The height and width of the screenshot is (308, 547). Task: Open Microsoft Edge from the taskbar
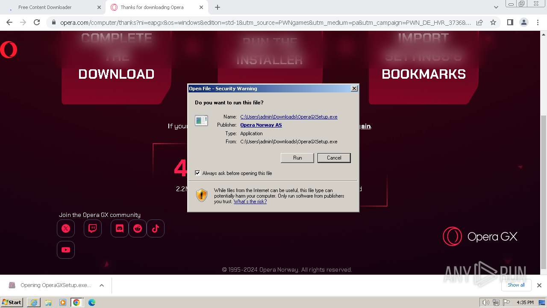91,302
